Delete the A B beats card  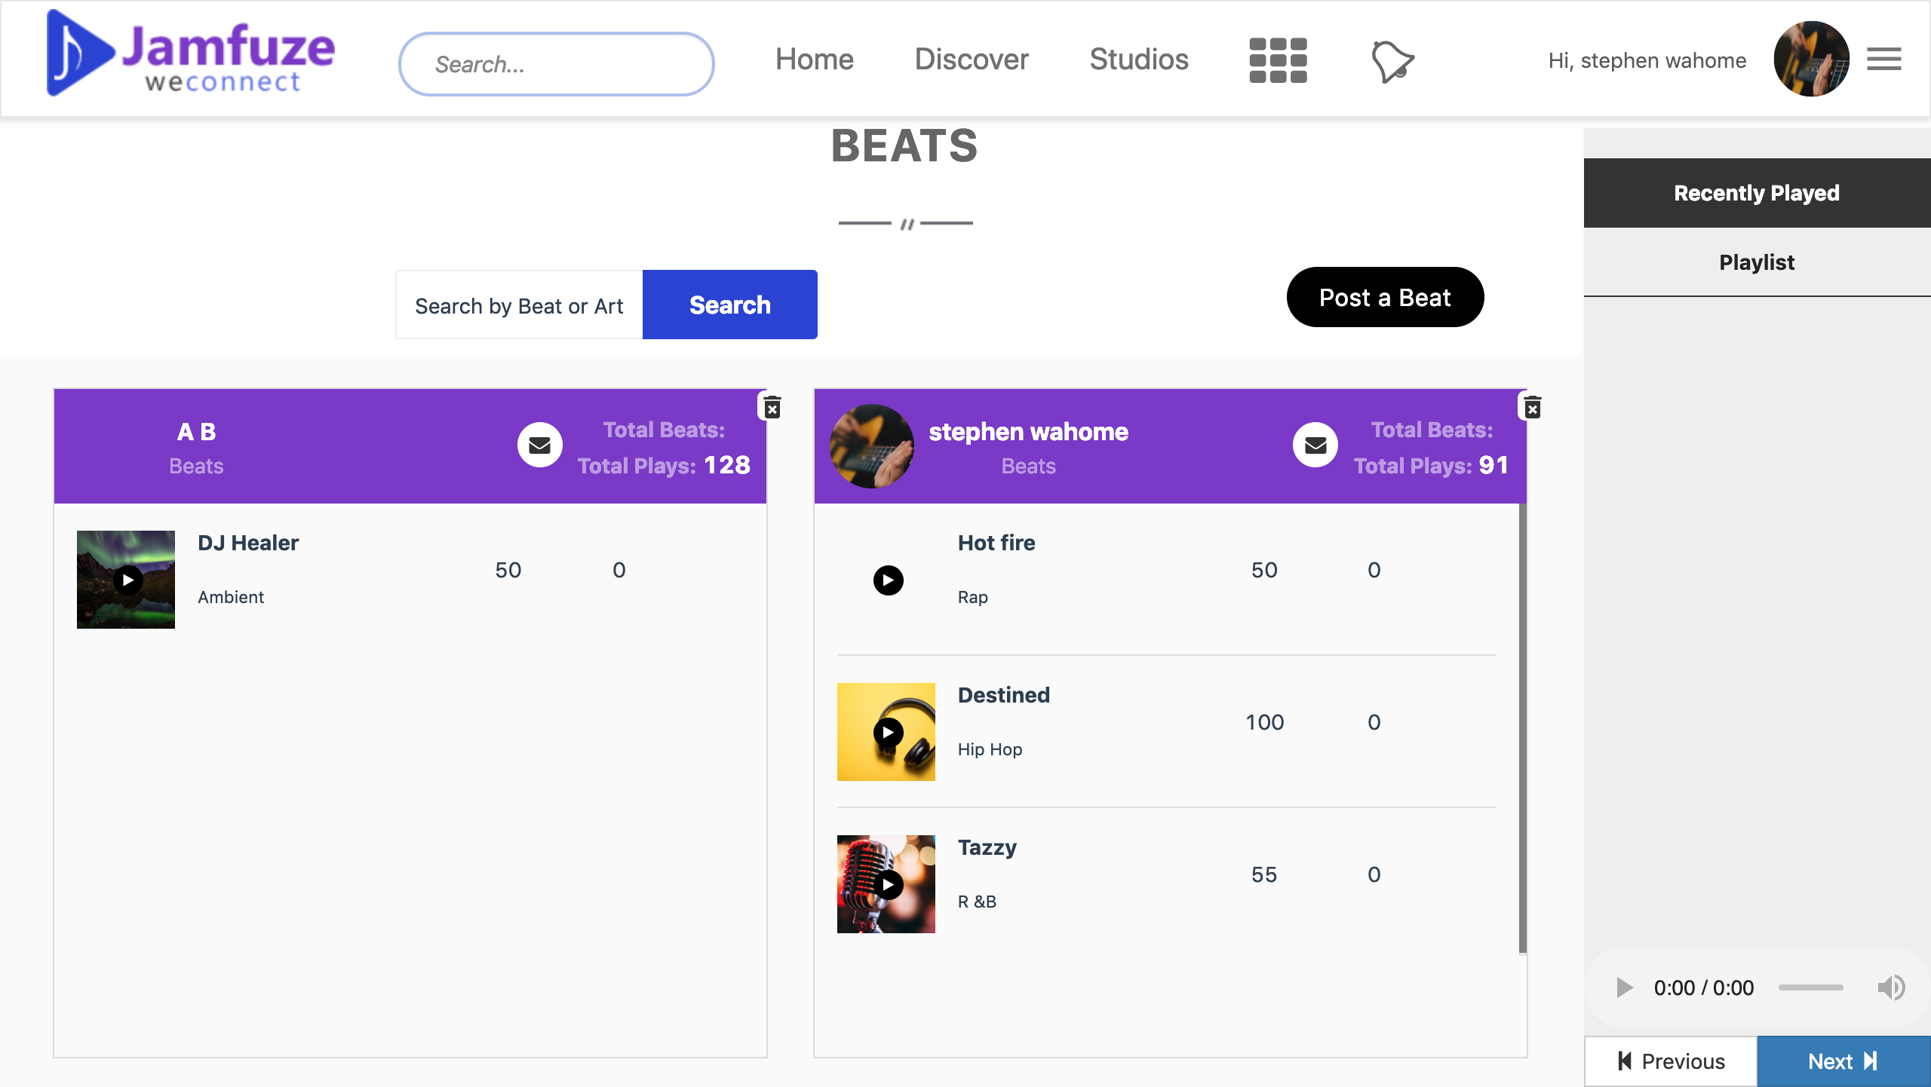(x=772, y=408)
